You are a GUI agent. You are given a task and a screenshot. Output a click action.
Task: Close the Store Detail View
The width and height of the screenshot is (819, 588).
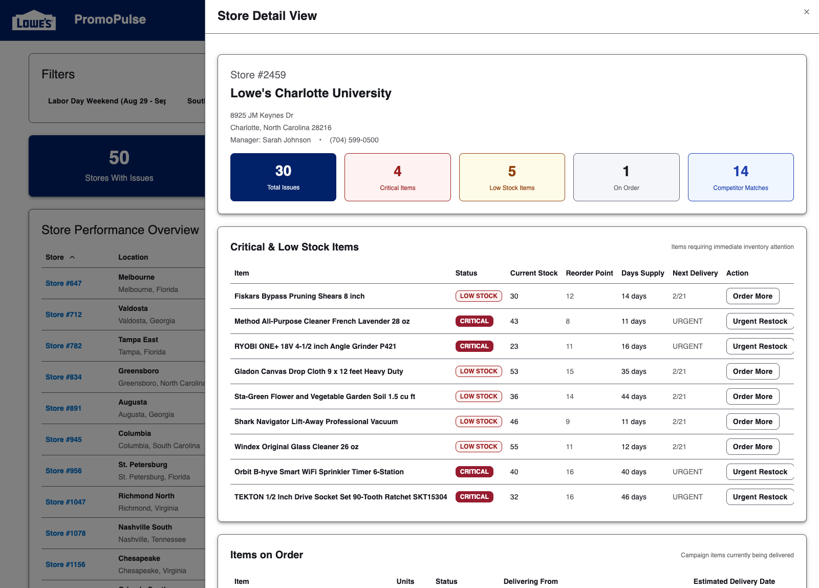(x=806, y=11)
